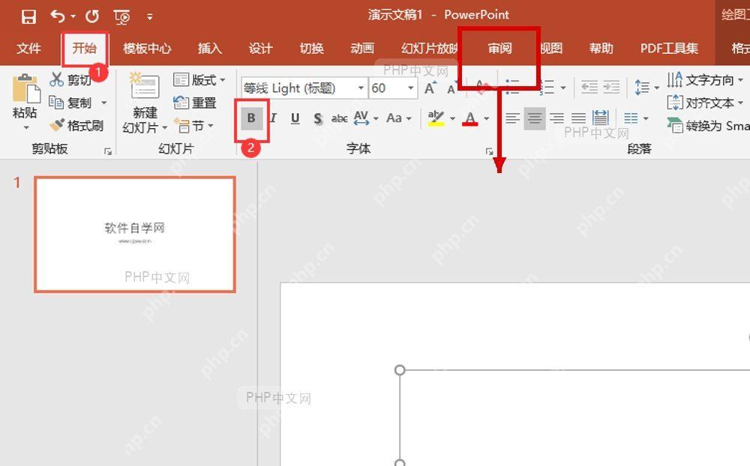This screenshot has height=466, width=750.
Task: Click 重置 to reset the slide
Action: (195, 103)
